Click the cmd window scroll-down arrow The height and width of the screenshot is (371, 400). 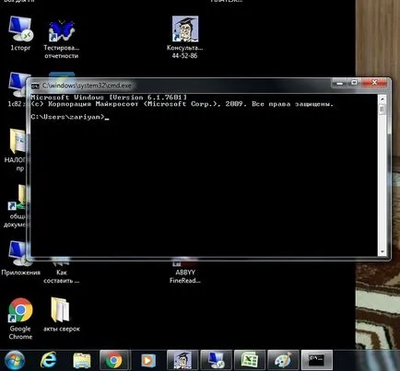coord(382,251)
